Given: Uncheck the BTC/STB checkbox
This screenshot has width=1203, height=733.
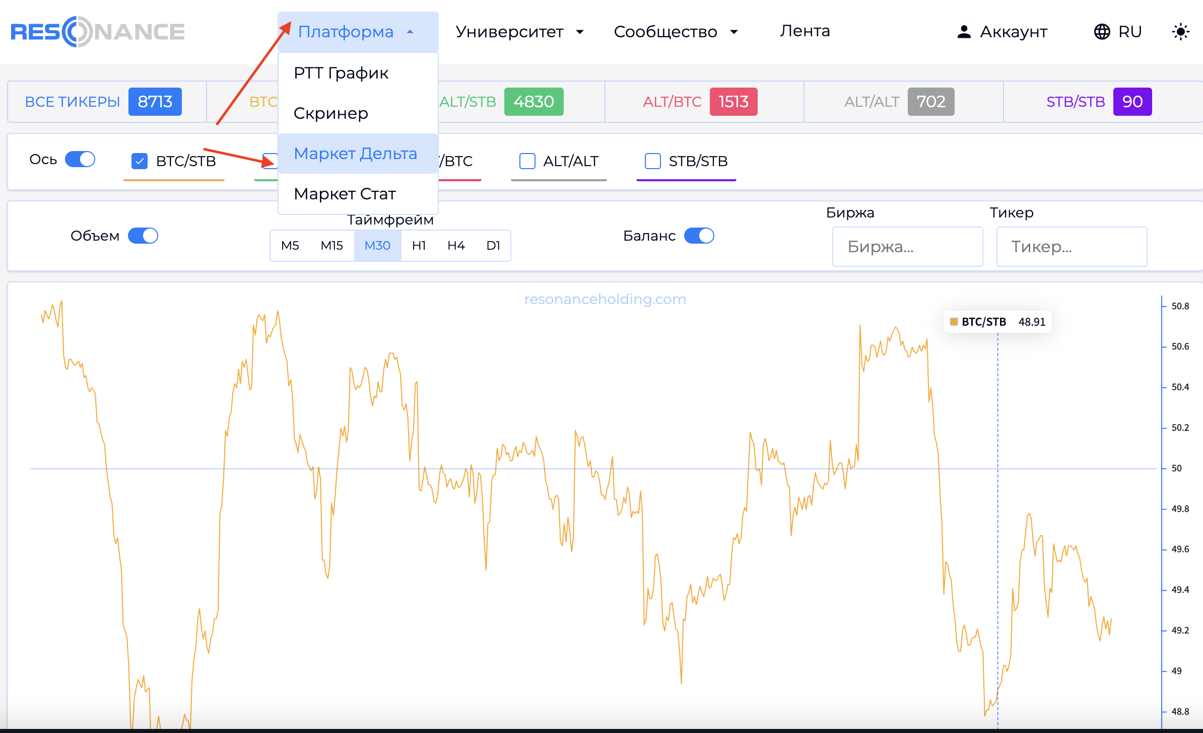Looking at the screenshot, I should pos(140,161).
